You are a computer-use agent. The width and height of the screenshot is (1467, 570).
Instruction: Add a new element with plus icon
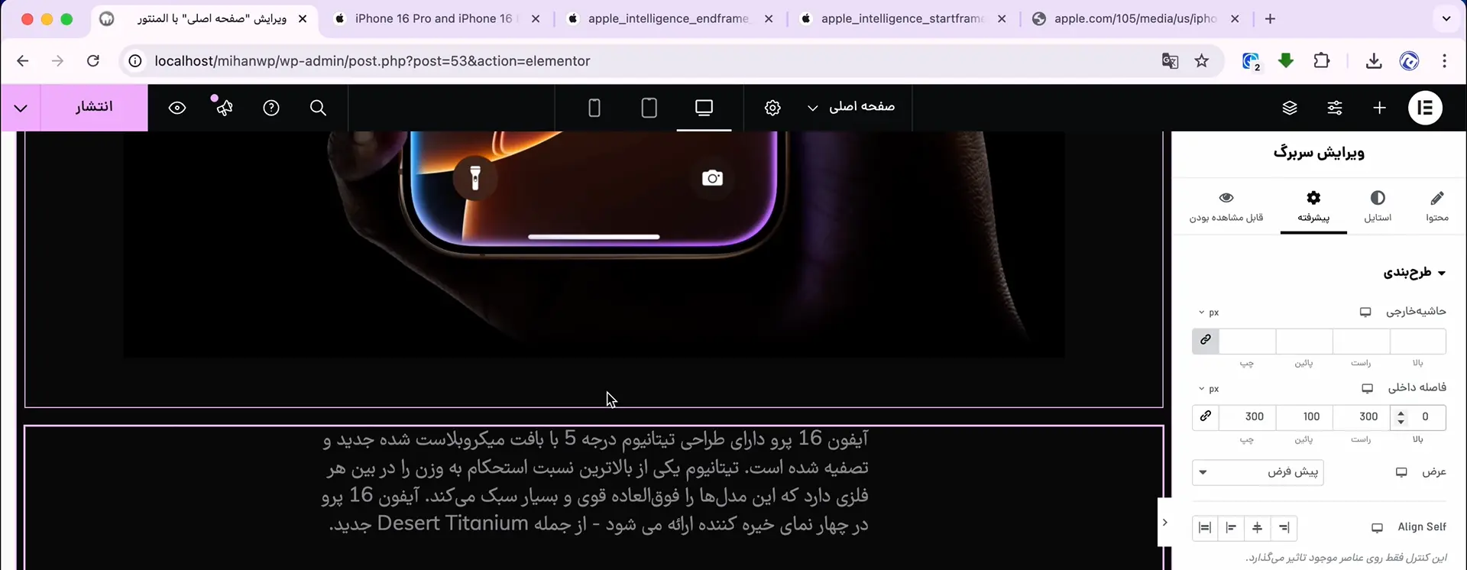[x=1379, y=108]
